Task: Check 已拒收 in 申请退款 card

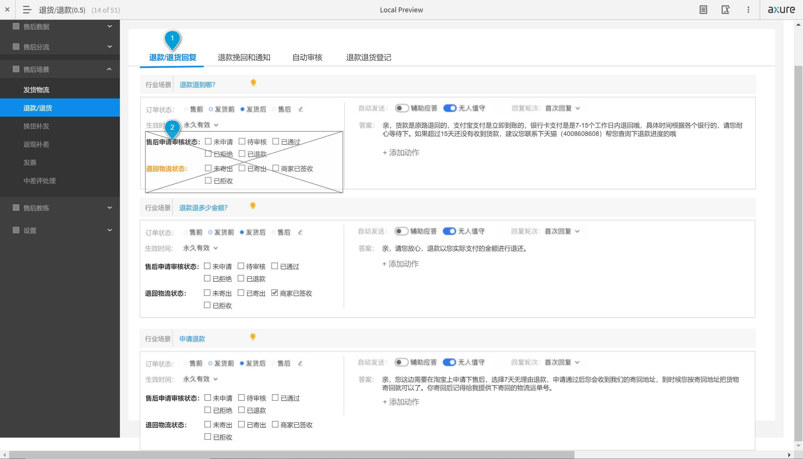Action: click(x=207, y=437)
